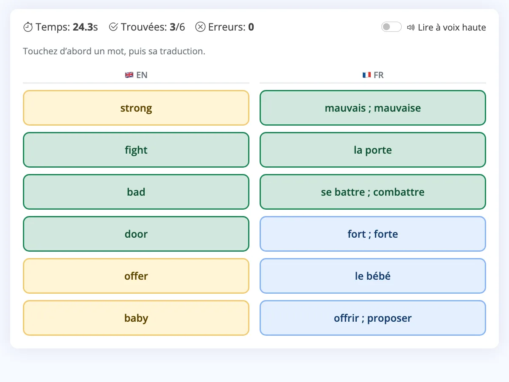Click the matched card 'door'
The image size is (509, 382).
136,234
